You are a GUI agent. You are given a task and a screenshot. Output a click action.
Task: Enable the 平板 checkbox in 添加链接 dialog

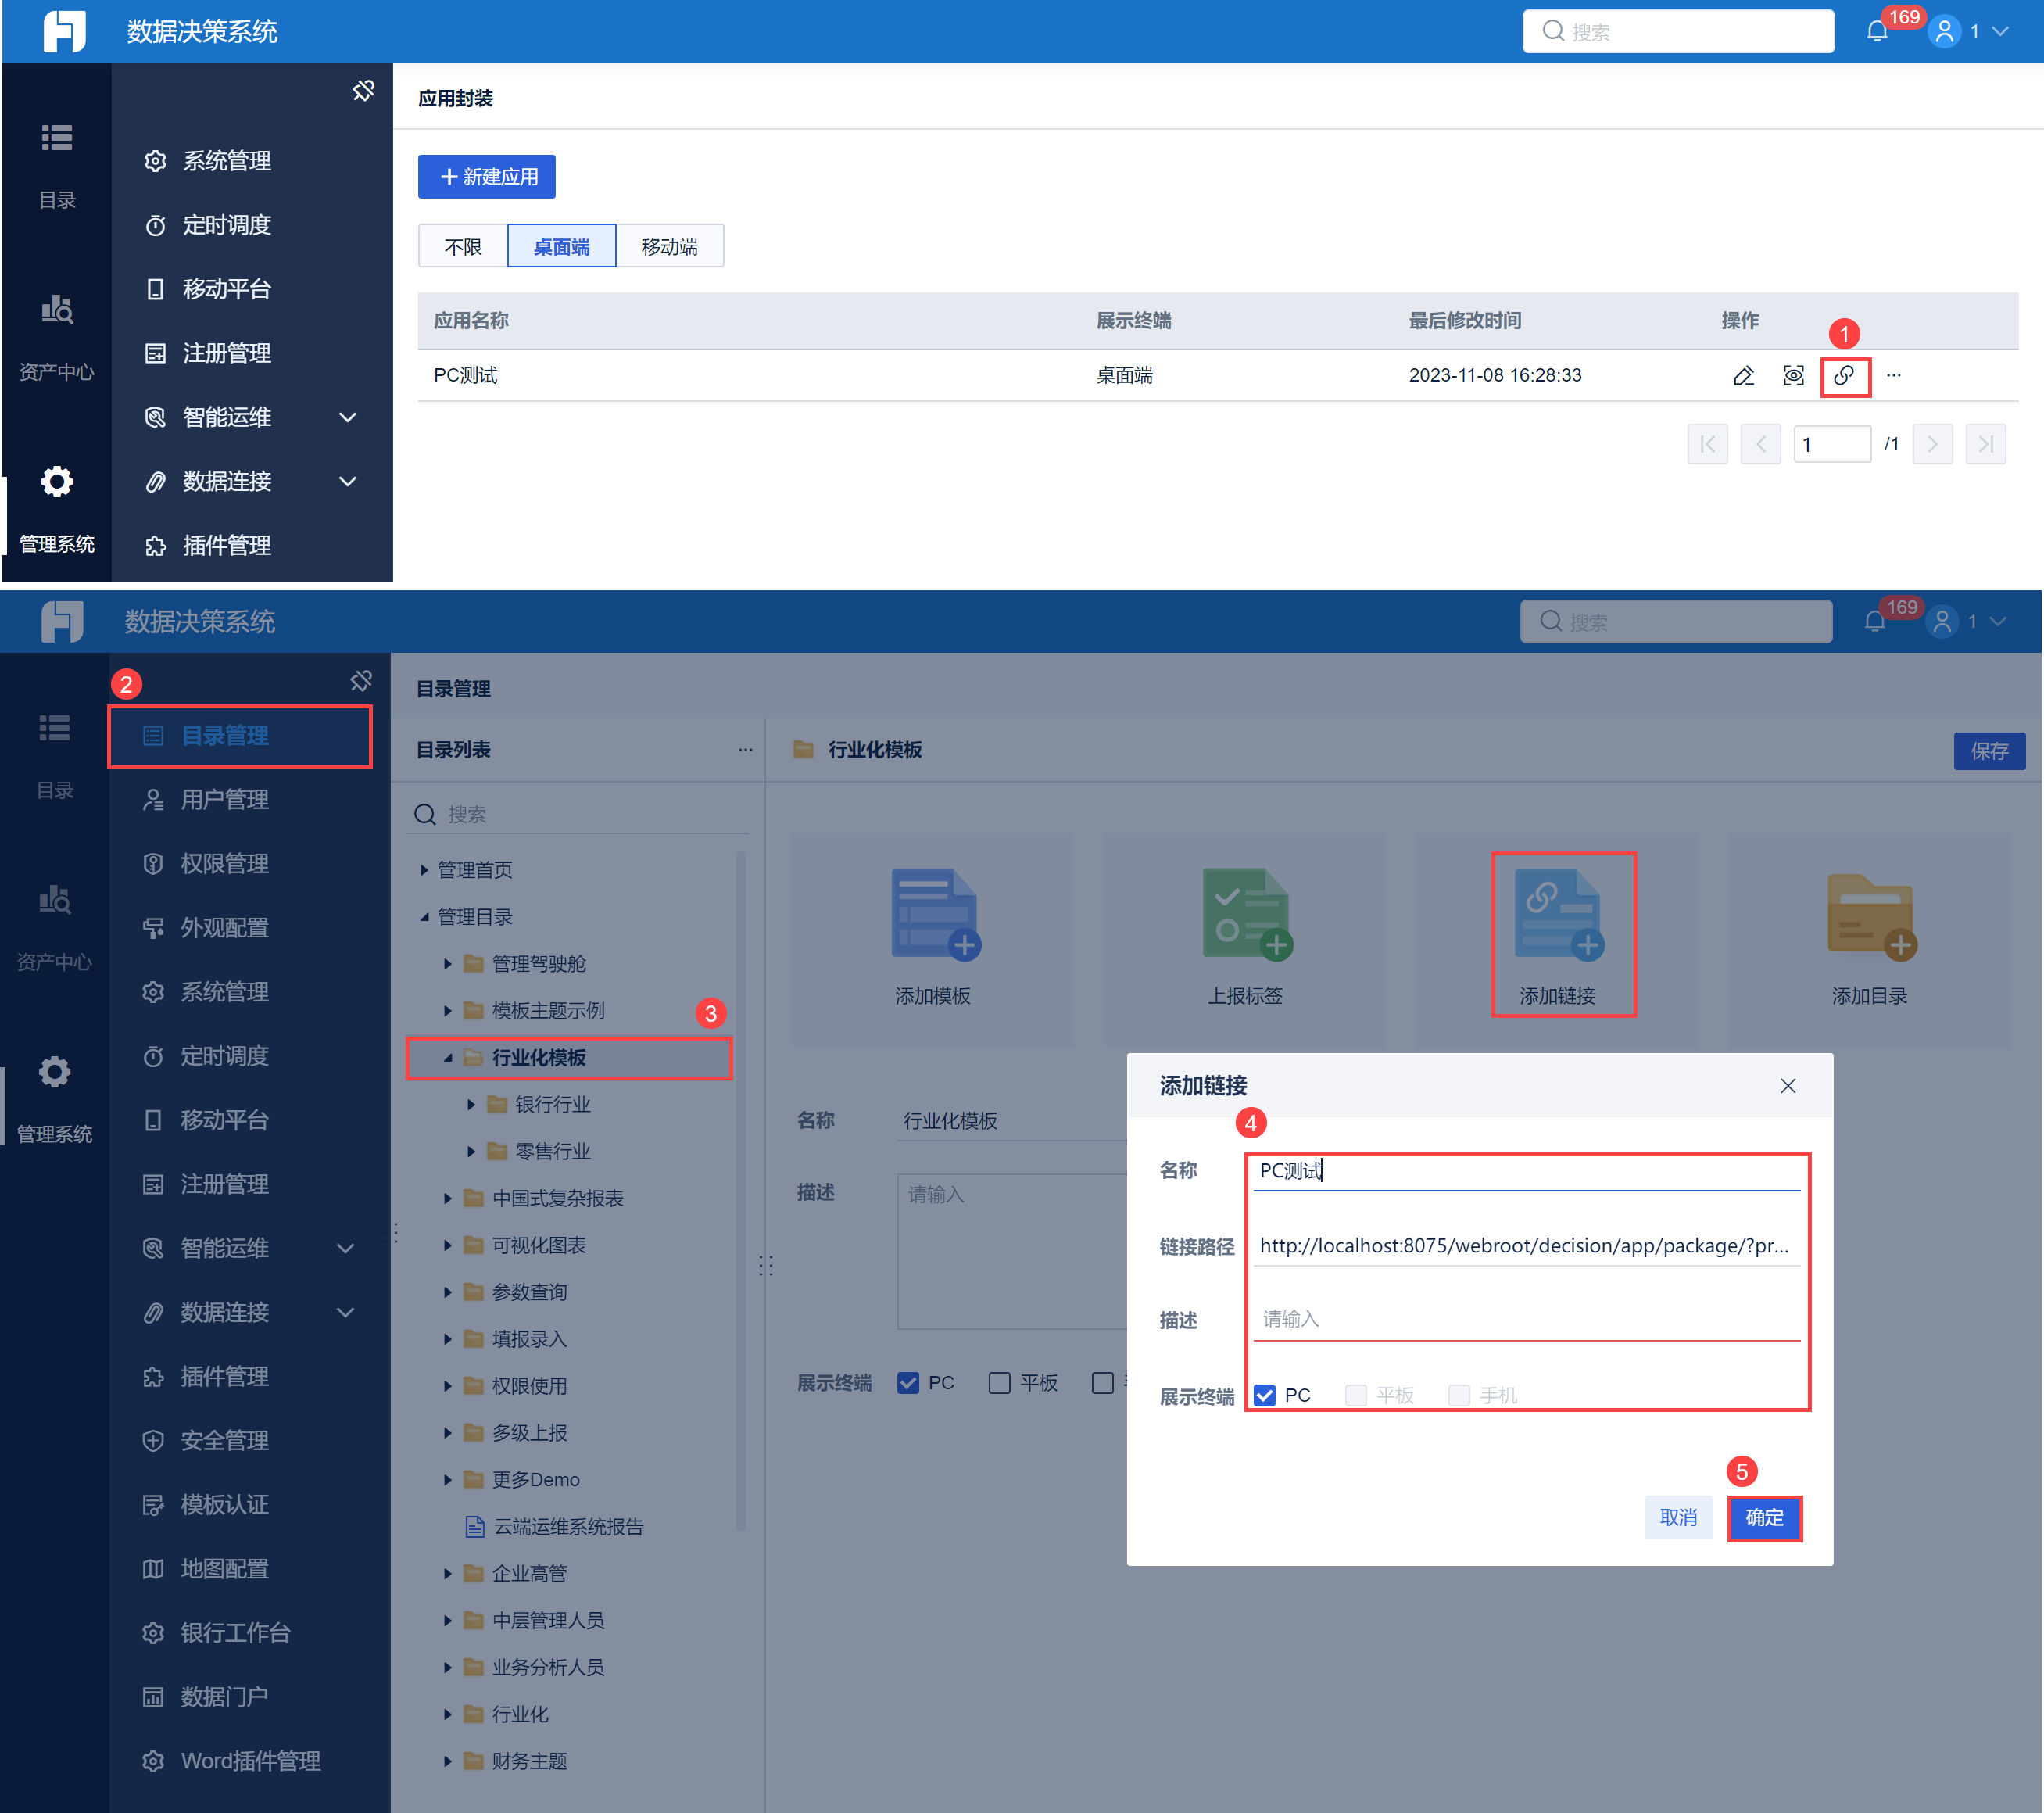[1356, 1395]
